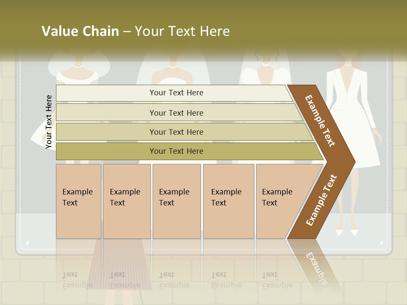Screen dimensions: 407x305
Task: Select the second "Your Text Here" bar from top
Action: tap(176, 113)
